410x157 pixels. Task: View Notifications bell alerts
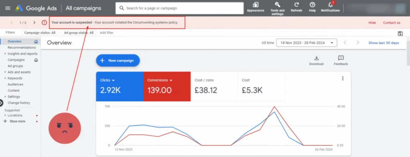tap(330, 4)
